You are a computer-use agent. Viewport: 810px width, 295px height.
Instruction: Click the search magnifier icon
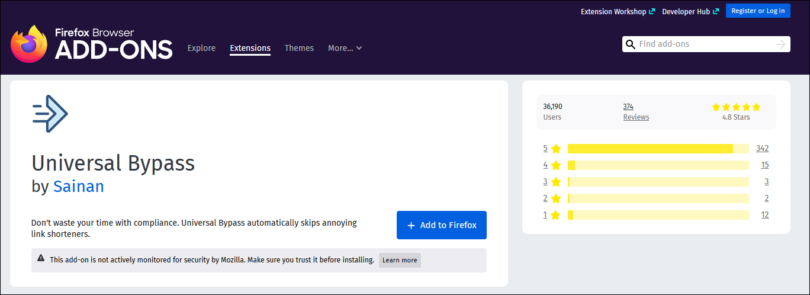pos(631,44)
